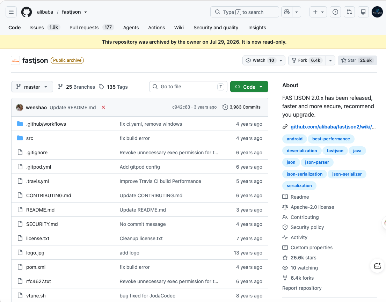The height and width of the screenshot is (302, 386).
Task: Open the Watch notifications dropdown
Action: [264, 60]
